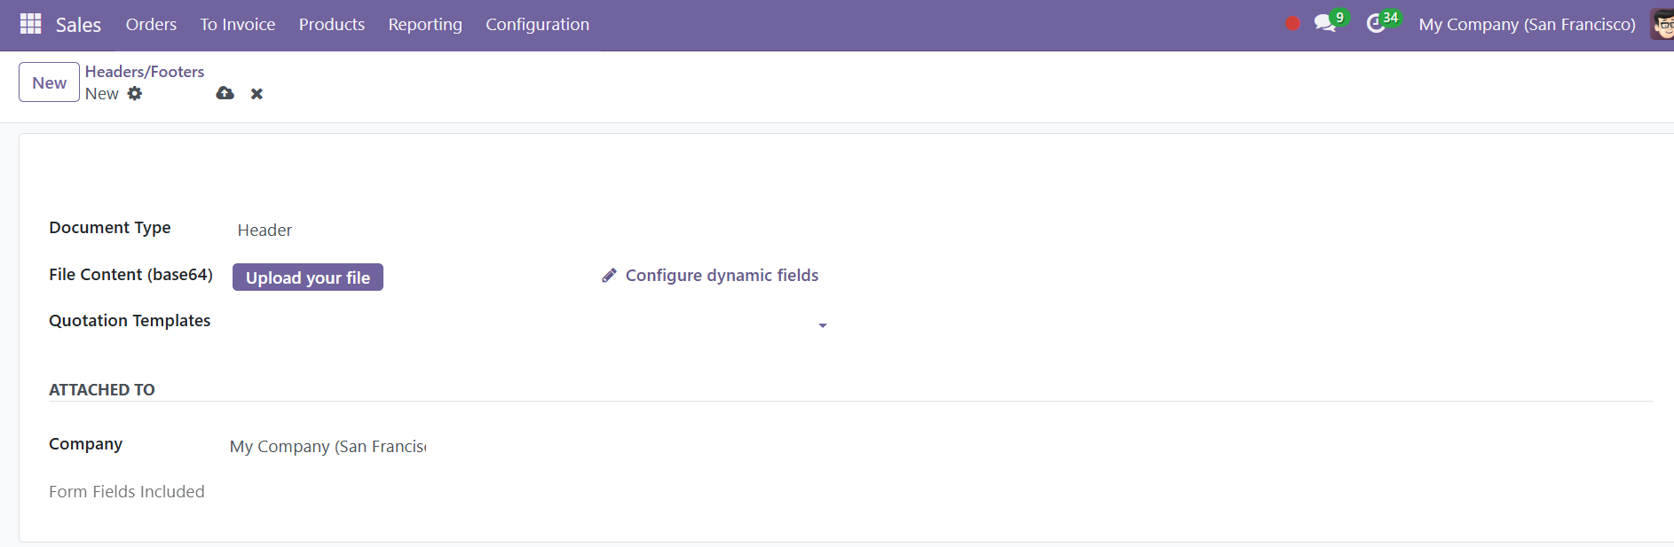1674x547 pixels.
Task: Switch company via My Company (San Francisco)
Action: click(x=1527, y=24)
